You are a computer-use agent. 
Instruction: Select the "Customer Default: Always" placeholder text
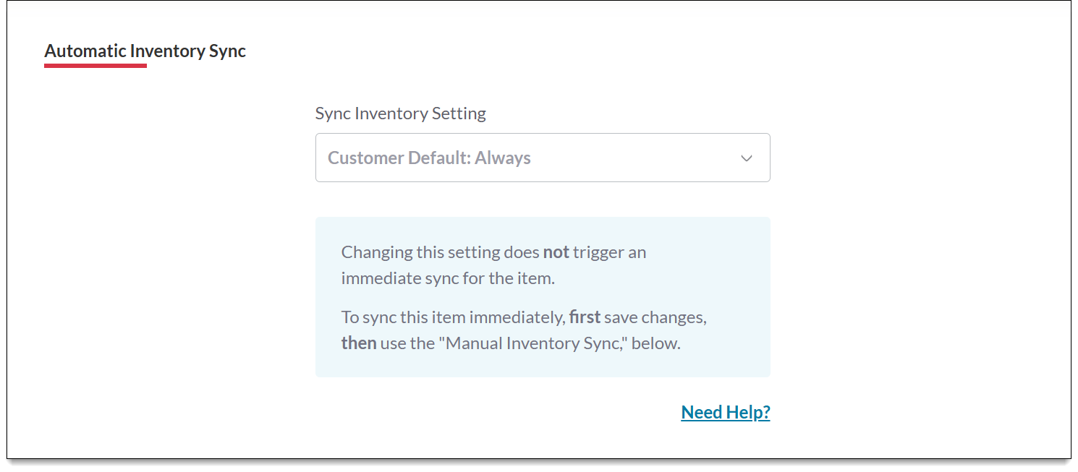tap(429, 158)
